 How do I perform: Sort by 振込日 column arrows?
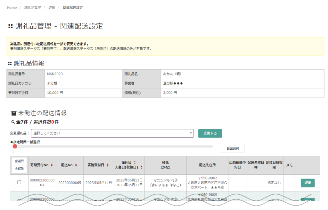[135, 162]
